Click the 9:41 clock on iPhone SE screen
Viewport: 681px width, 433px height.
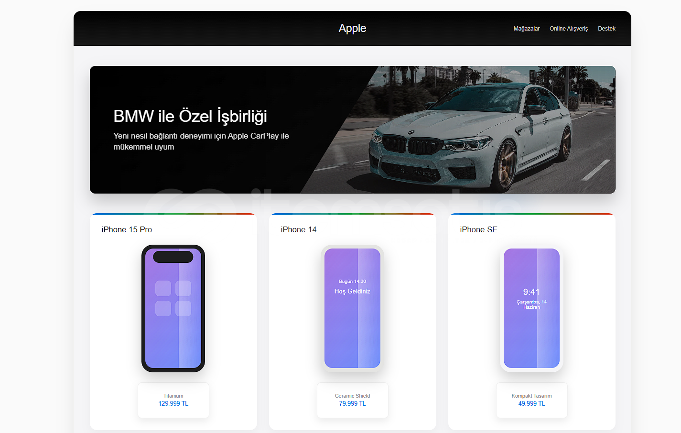[531, 292]
